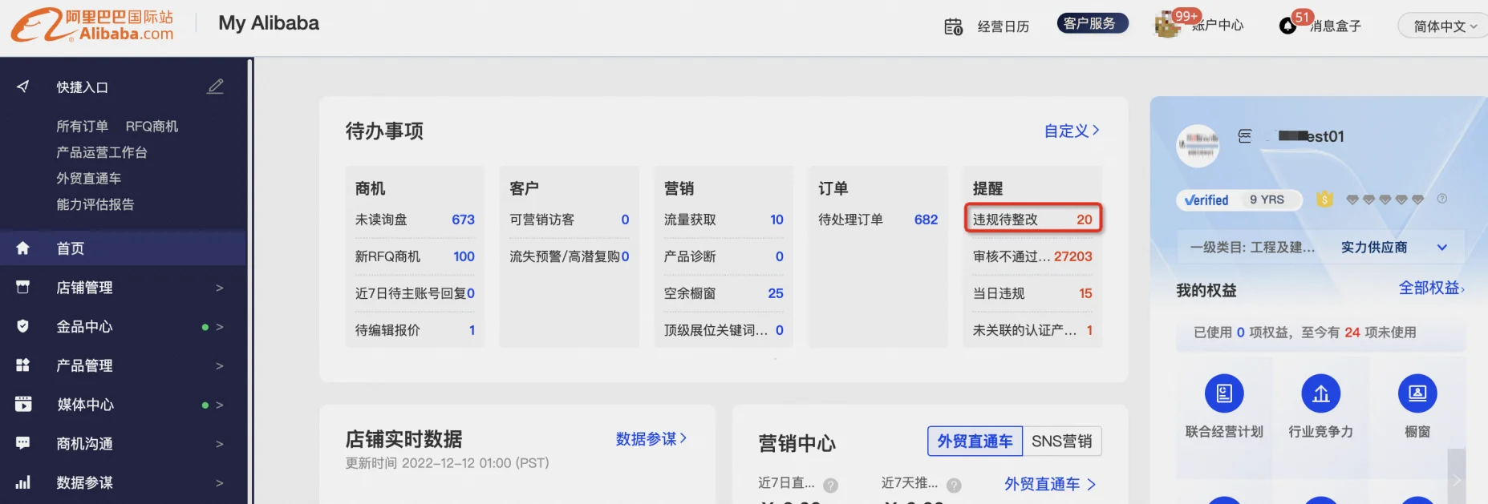This screenshot has width=1488, height=504.
Task: Click the 待处理订单 count 682
Action: coord(926,220)
